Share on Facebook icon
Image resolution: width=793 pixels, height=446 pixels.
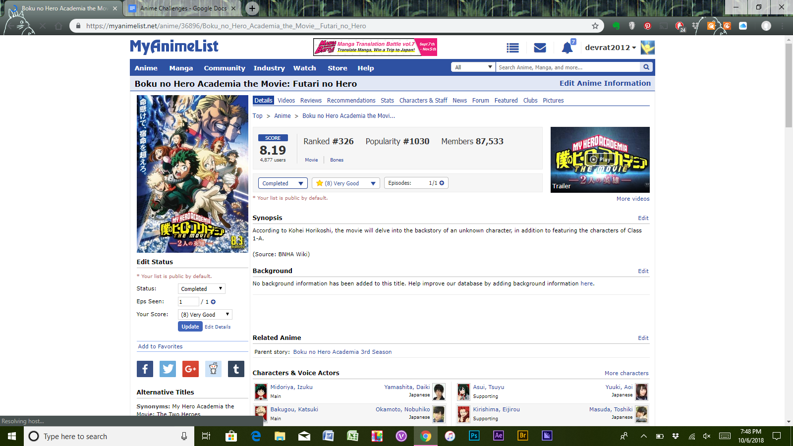pyautogui.click(x=145, y=369)
